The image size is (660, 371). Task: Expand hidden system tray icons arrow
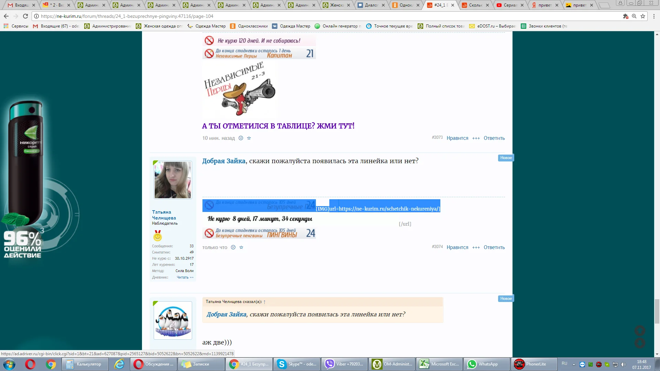click(574, 364)
